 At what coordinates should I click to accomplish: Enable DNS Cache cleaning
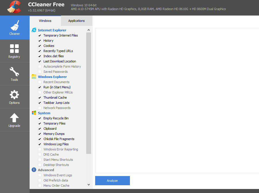click(x=40, y=154)
